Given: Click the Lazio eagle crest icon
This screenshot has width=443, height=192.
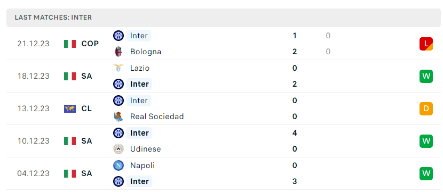Looking at the screenshot, I should tap(118, 68).
